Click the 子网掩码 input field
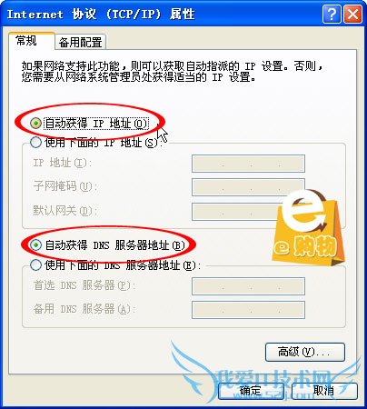Screen dimensions: 367x409 point(248,187)
